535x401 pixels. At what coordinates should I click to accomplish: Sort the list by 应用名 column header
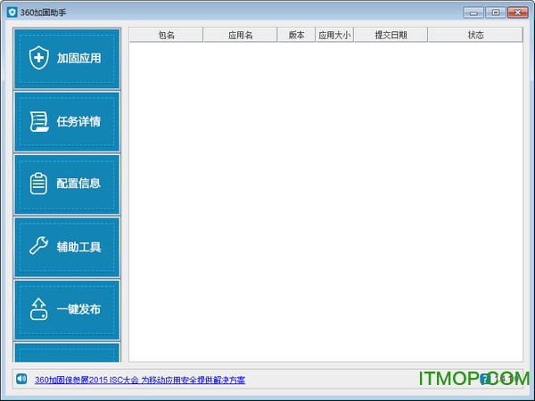(x=240, y=35)
